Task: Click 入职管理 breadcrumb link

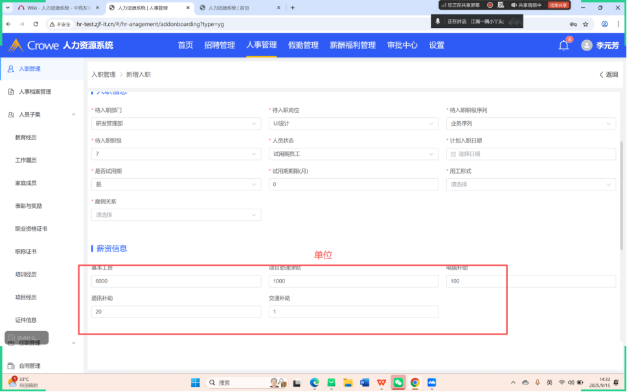Action: 103,75
